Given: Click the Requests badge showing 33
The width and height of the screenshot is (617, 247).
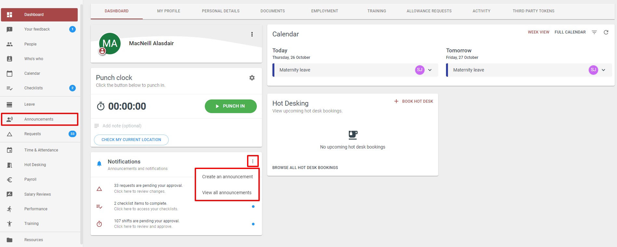Looking at the screenshot, I should [72, 134].
